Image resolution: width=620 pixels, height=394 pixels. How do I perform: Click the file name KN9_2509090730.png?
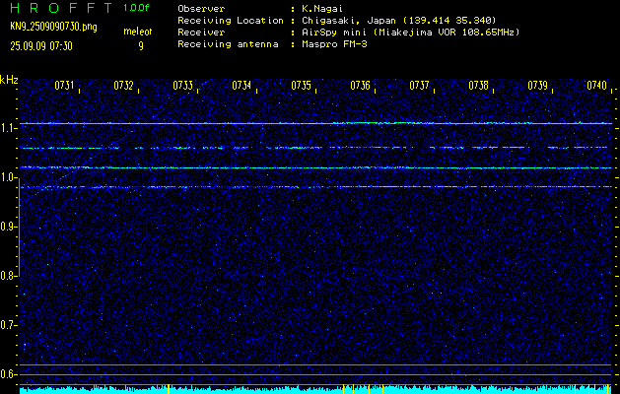(x=53, y=28)
